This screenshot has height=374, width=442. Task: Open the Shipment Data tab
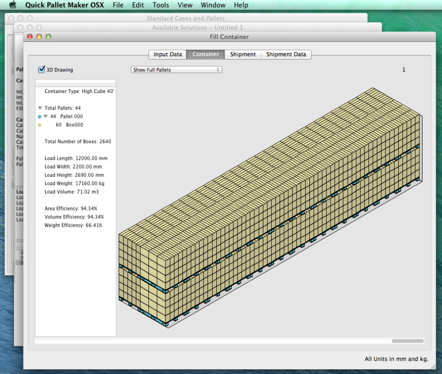point(286,54)
